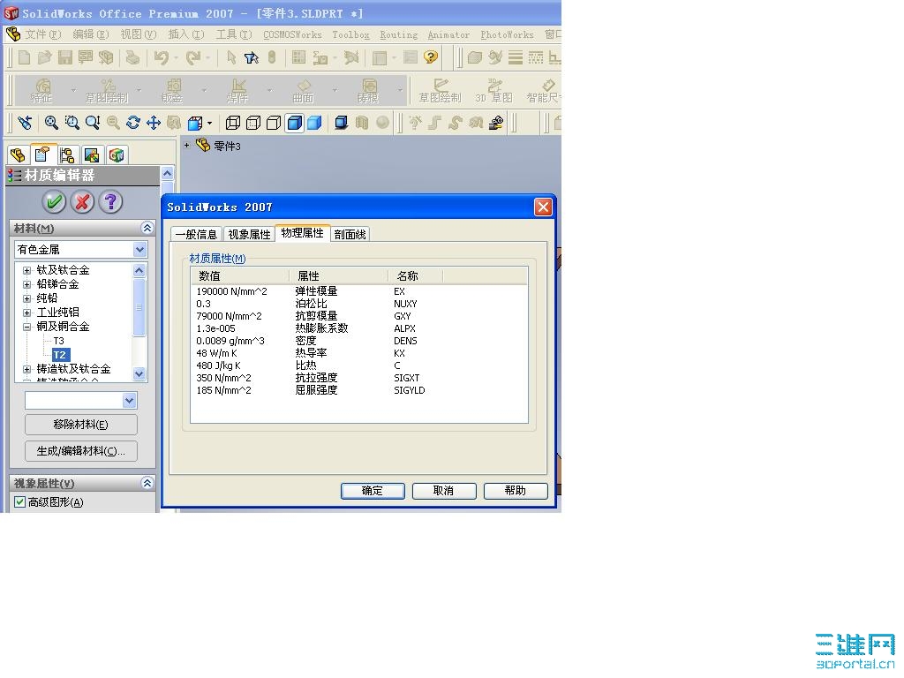Expand the 铸造钛及钛合金 tree node
The image size is (904, 678).
point(26,369)
